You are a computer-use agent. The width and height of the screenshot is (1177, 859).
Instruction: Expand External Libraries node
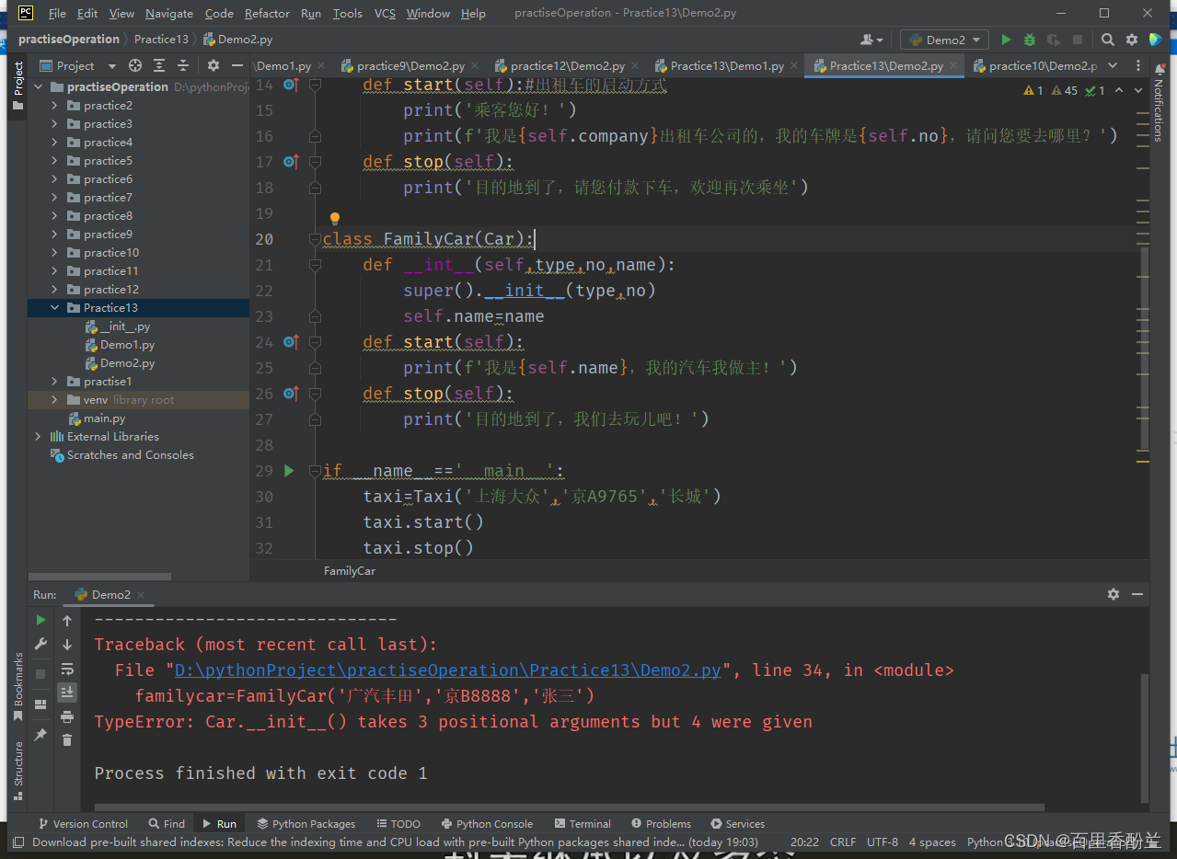(x=38, y=437)
